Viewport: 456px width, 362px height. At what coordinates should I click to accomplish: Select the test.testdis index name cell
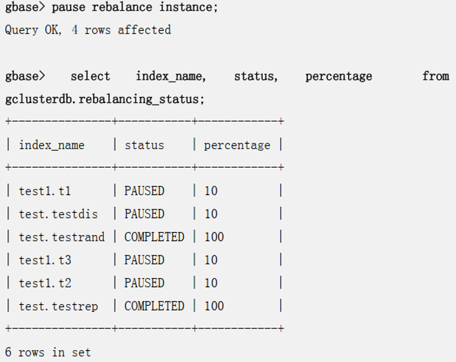click(x=58, y=214)
